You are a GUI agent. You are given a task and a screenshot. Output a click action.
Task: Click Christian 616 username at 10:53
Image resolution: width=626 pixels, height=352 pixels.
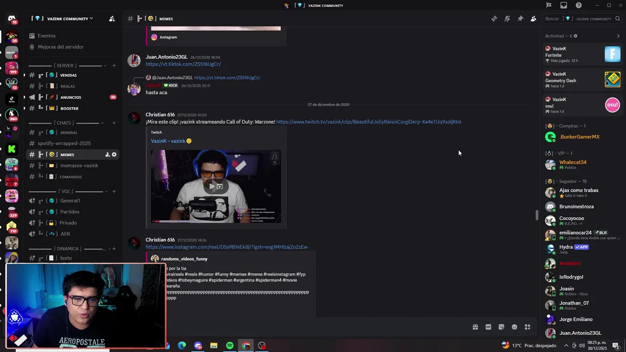160,115
